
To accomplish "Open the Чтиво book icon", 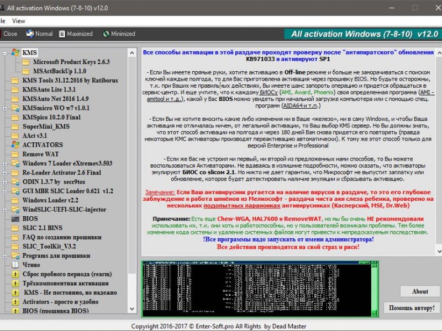I will (x=15, y=265).
